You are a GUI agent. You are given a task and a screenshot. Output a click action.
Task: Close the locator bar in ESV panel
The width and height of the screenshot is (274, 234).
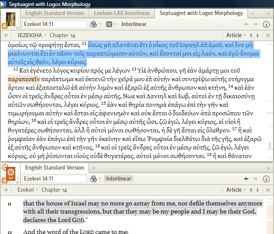[x=268, y=190]
